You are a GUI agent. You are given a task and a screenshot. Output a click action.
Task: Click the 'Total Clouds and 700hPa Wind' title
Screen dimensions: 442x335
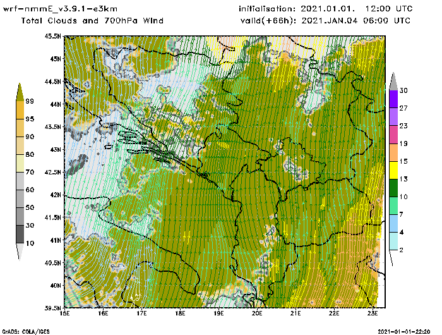coord(92,21)
